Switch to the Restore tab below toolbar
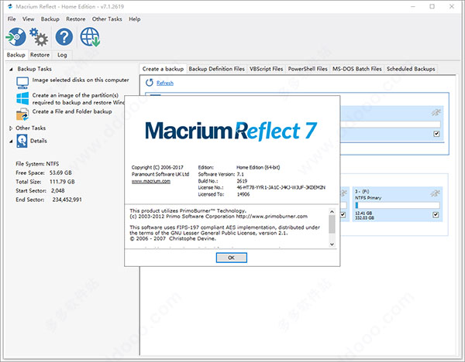The width and height of the screenshot is (465, 362). [40, 55]
